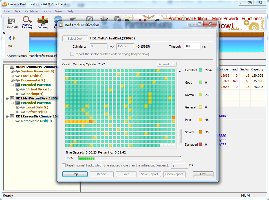Click the Damaged legend color swatch

tap(200, 144)
